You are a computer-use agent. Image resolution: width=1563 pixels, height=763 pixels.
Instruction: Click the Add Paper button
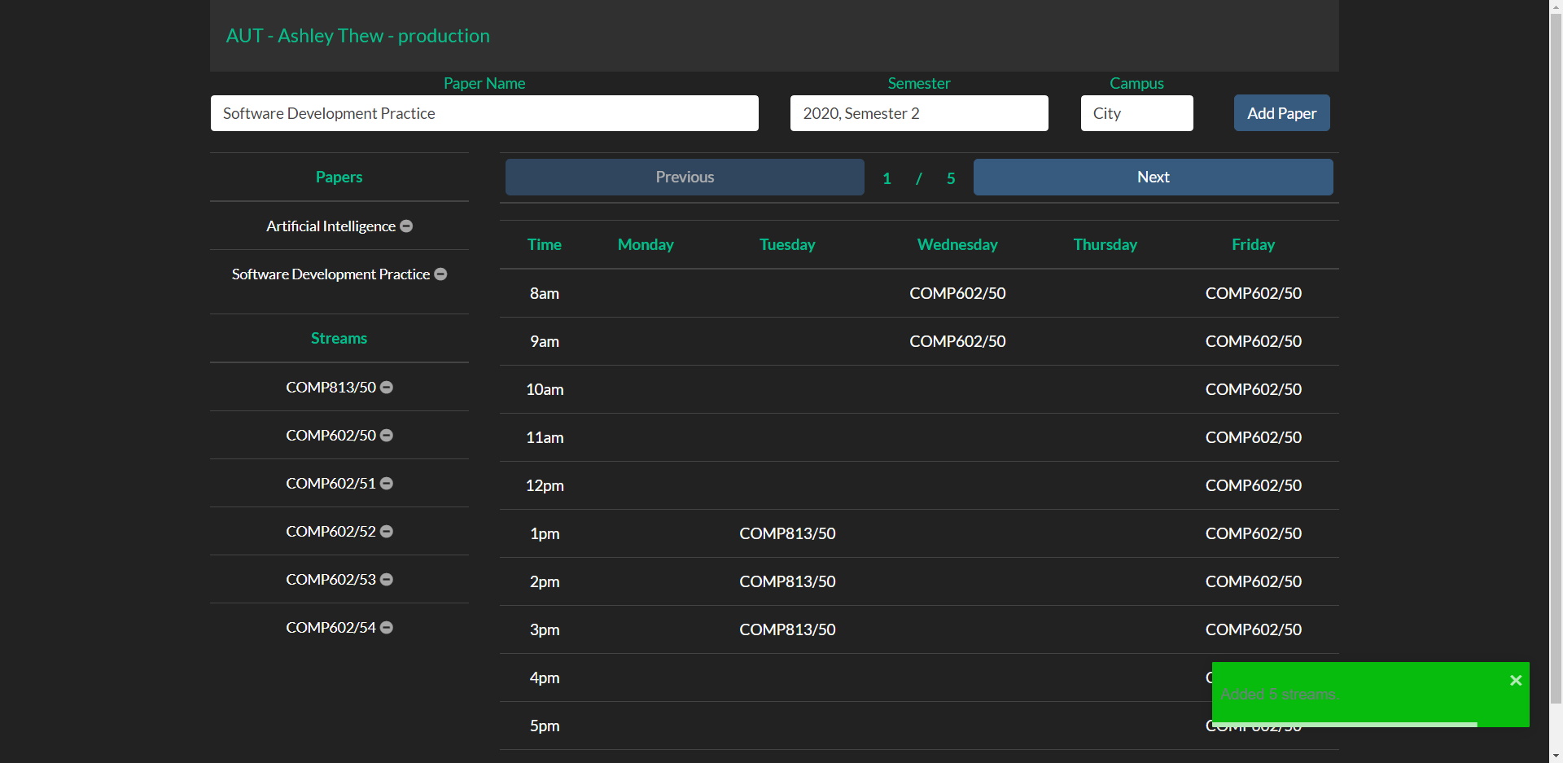coord(1281,113)
